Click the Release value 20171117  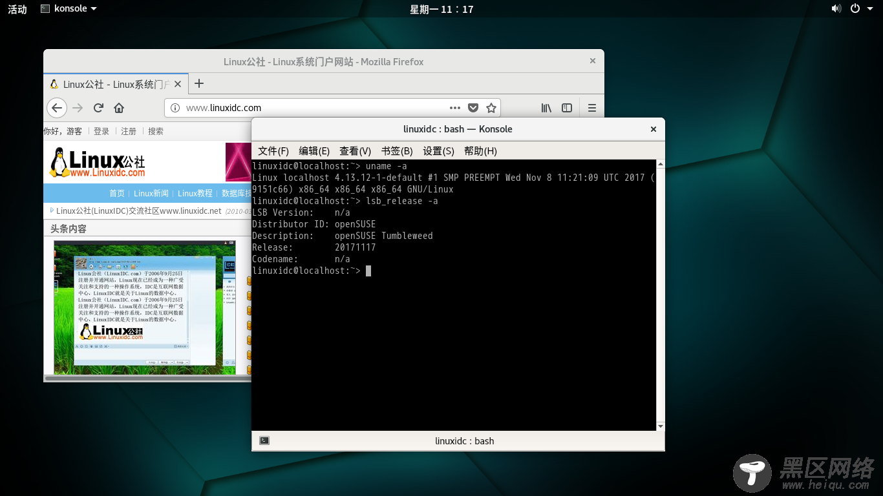point(355,247)
